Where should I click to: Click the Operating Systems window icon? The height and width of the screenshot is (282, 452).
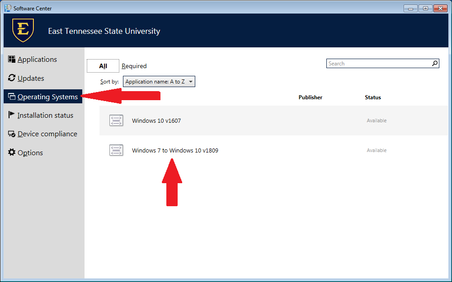(12, 97)
